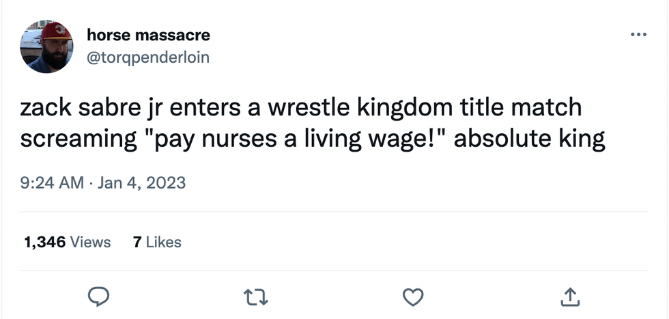View the 1,346 view count number
The image size is (669, 319).
(x=44, y=242)
